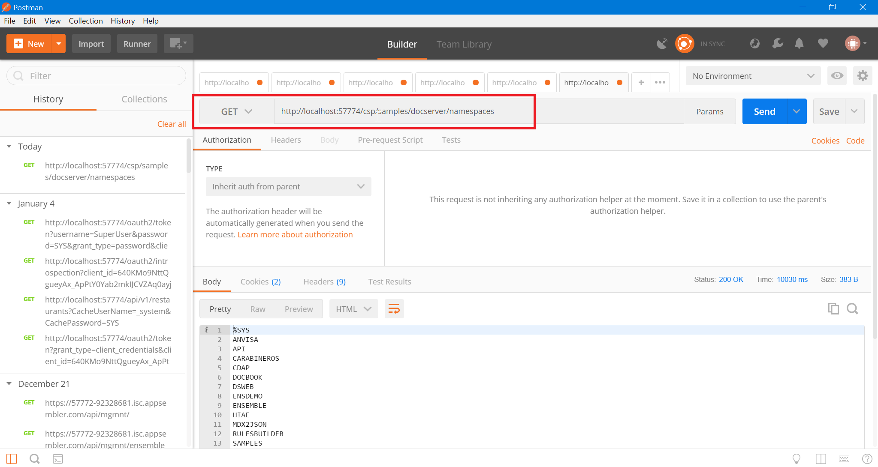Collapse the January 4 history group
The width and height of the screenshot is (878, 467).
9,204
